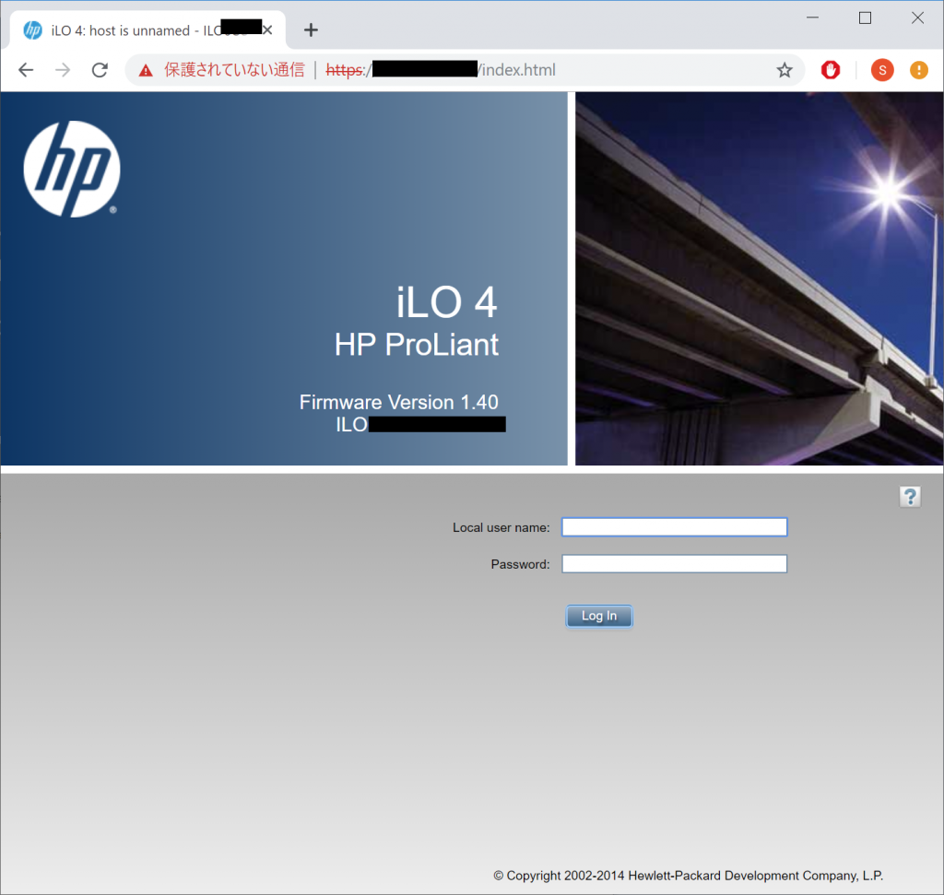Screen dimensions: 944x895
Task: Open the iLO help question mark icon
Action: 910,497
